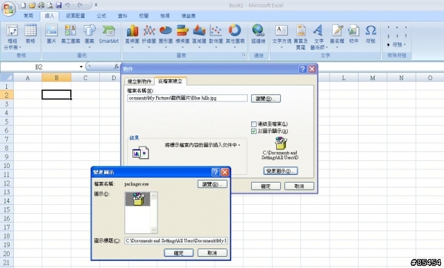Insert a Scatter chart
The height and width of the screenshot is (268, 444).
coord(216,37)
